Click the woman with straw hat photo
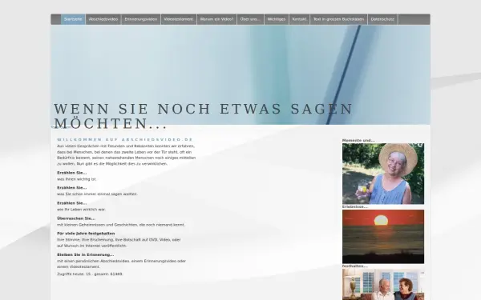This screenshot has width=481, height=300. pyautogui.click(x=383, y=174)
